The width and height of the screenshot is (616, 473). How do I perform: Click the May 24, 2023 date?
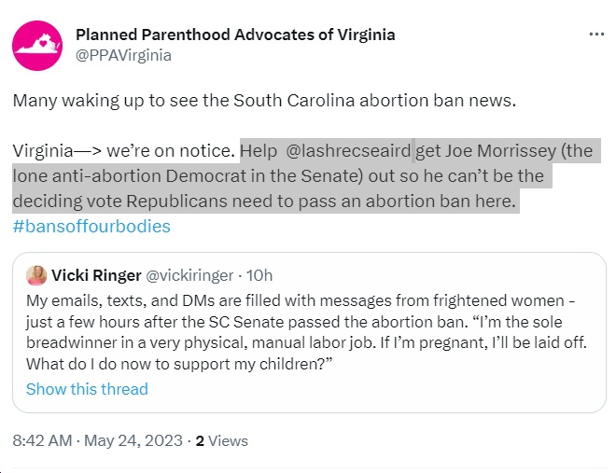(x=133, y=440)
